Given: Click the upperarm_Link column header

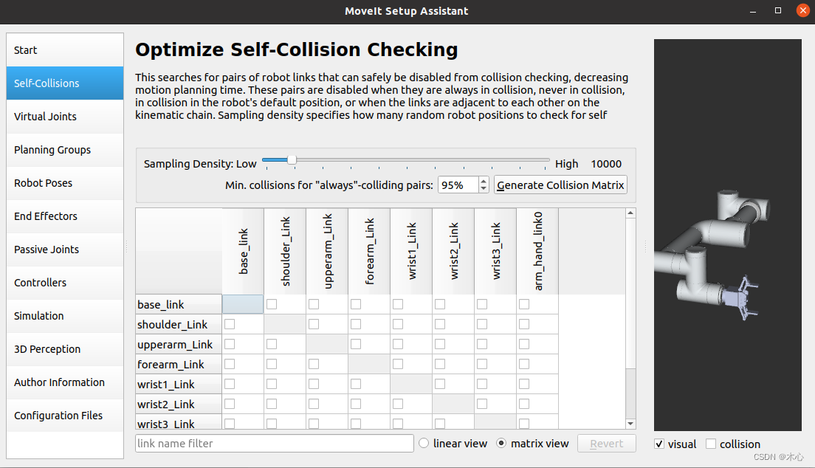Looking at the screenshot, I should point(327,251).
